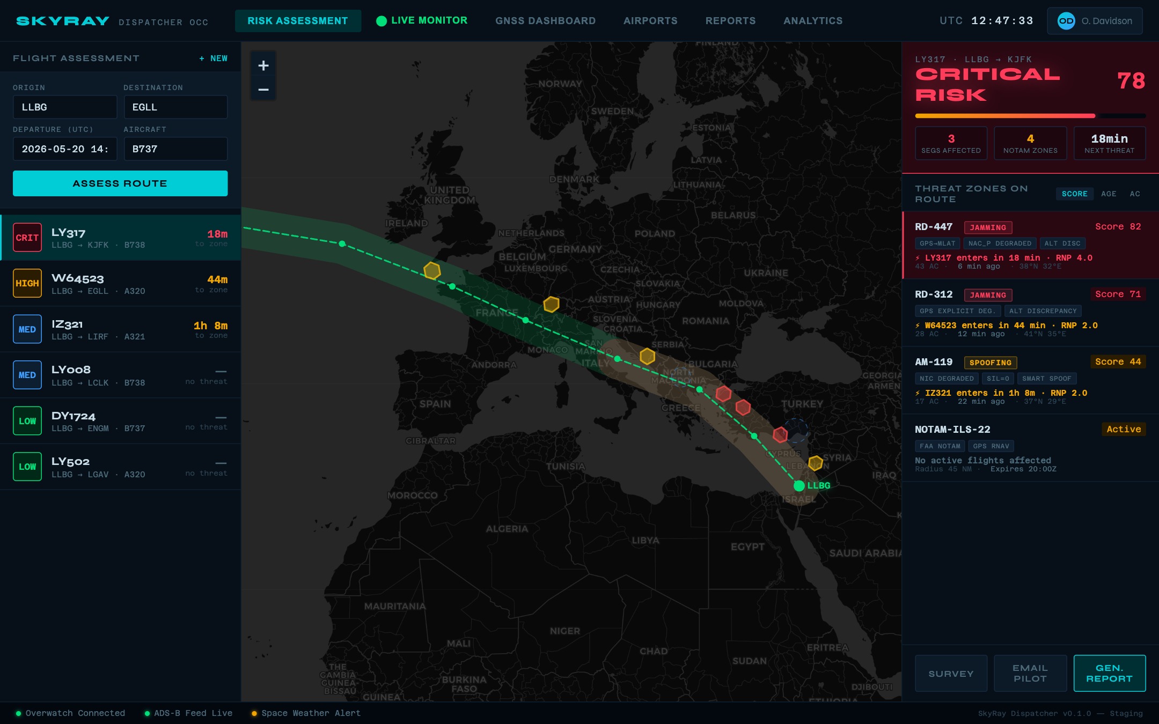This screenshot has height=724, width=1159.
Task: Sort threat zones by AGE
Action: (1109, 194)
